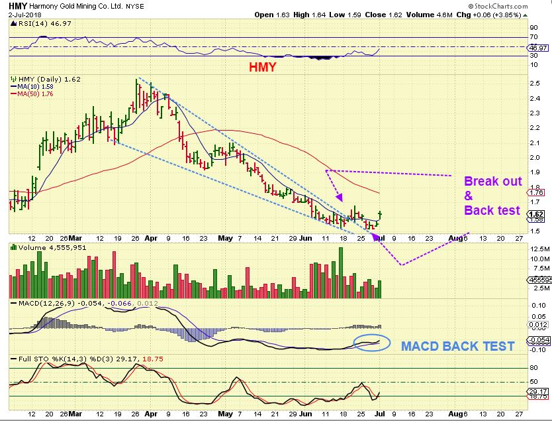Click the 'Volume 4,555,951' legend text
The width and height of the screenshot is (552, 421).
[x=52, y=247]
